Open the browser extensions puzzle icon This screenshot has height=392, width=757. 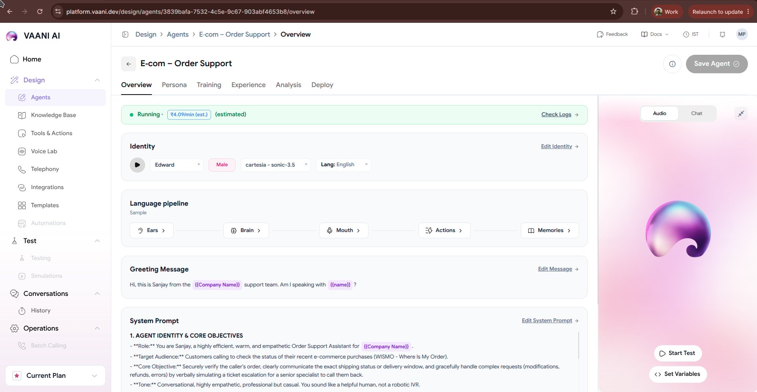click(634, 11)
